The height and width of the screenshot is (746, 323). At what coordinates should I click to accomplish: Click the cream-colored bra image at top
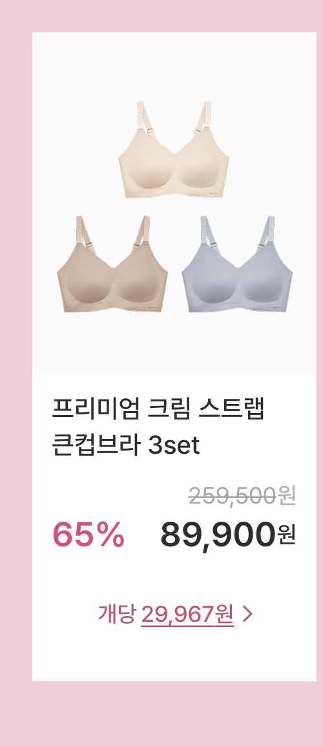point(174,149)
